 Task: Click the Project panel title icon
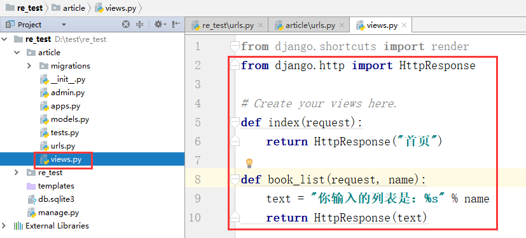click(10, 25)
